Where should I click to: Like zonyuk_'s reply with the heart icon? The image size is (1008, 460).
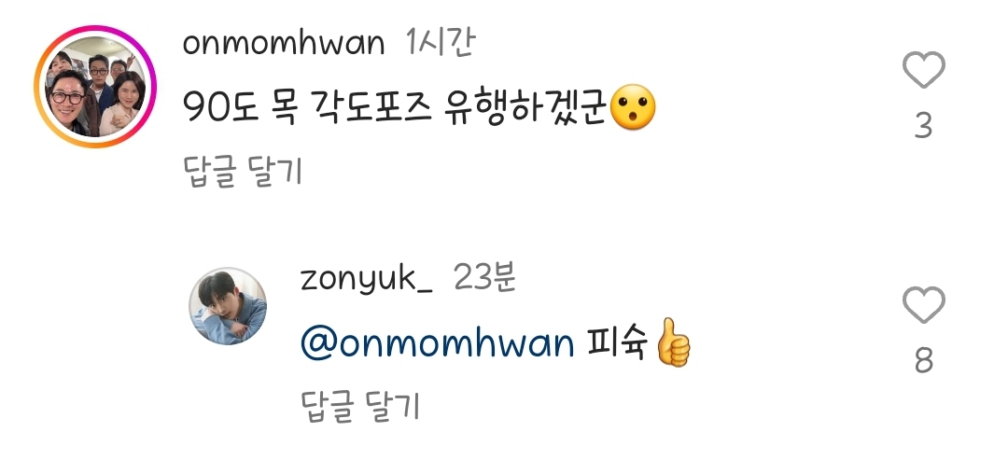(x=924, y=304)
